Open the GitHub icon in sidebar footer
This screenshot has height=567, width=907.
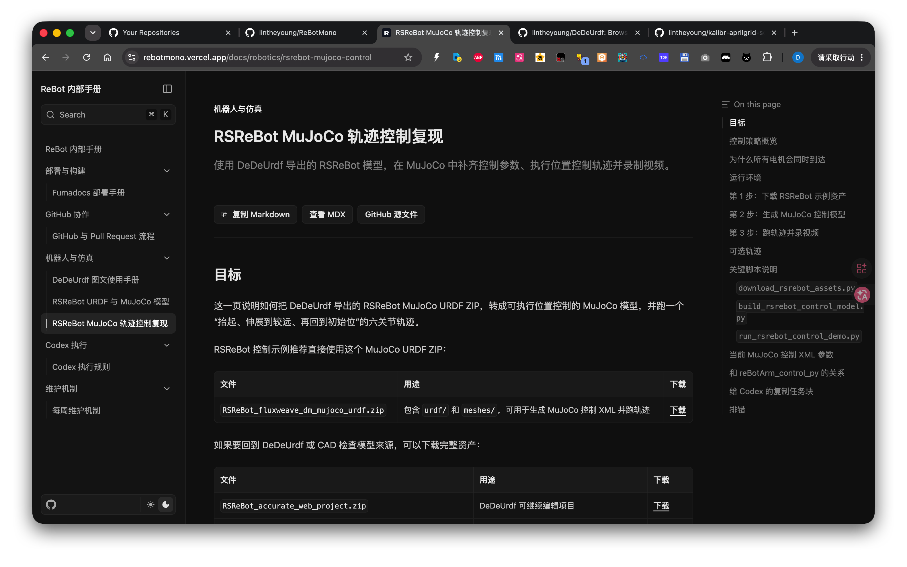coord(51,505)
